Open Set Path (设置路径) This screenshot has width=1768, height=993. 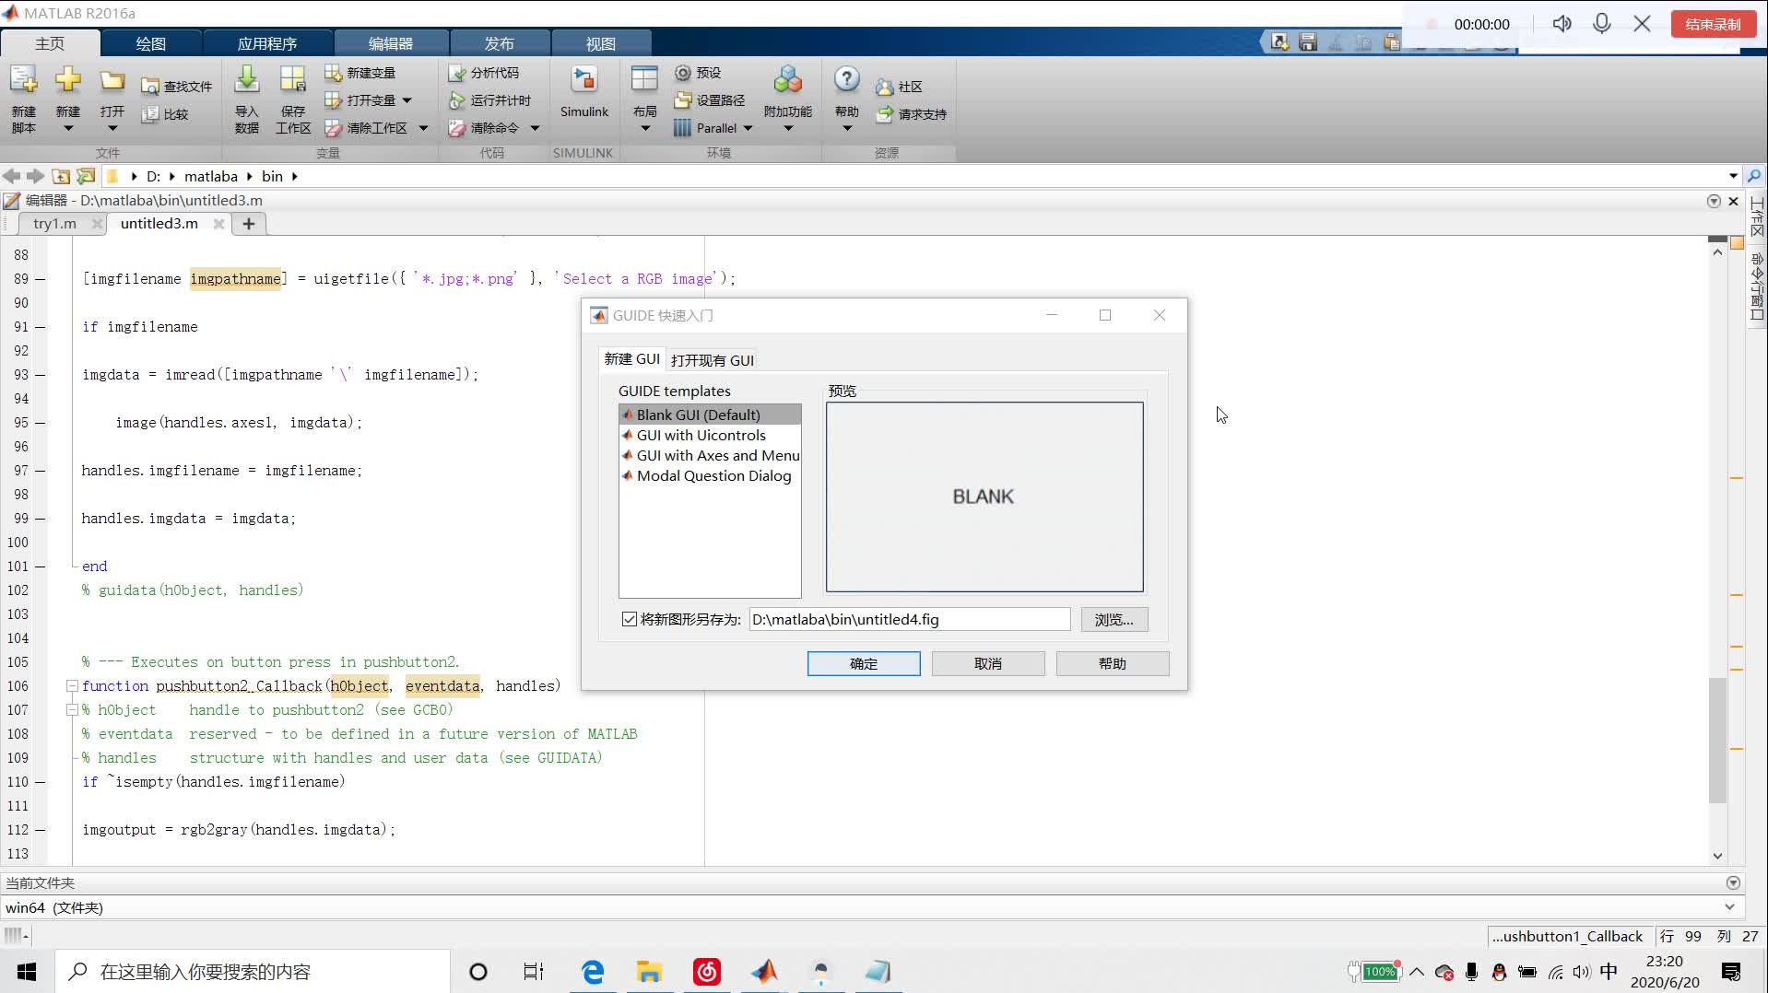tap(709, 100)
